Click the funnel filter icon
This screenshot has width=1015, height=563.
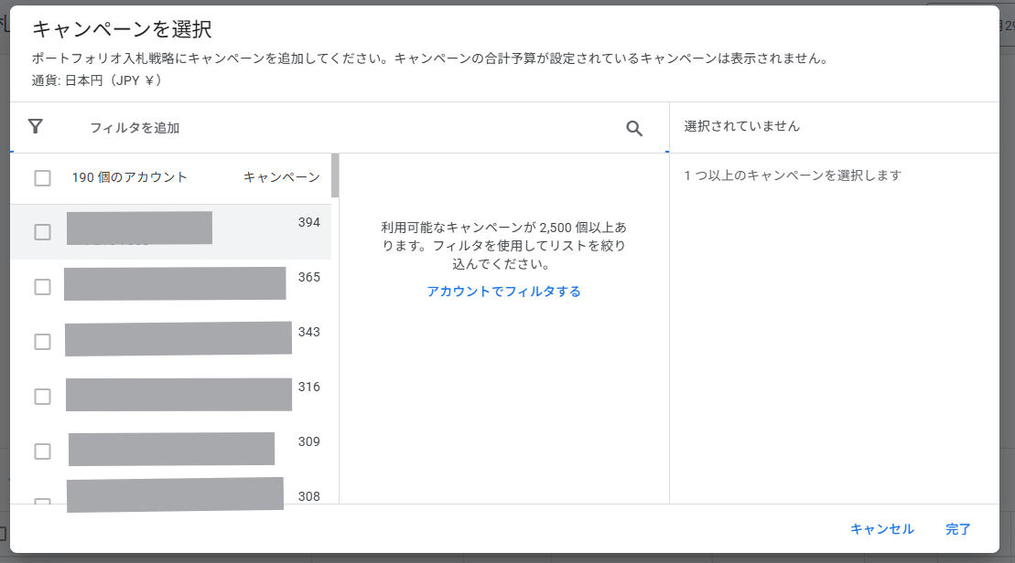[x=36, y=127]
